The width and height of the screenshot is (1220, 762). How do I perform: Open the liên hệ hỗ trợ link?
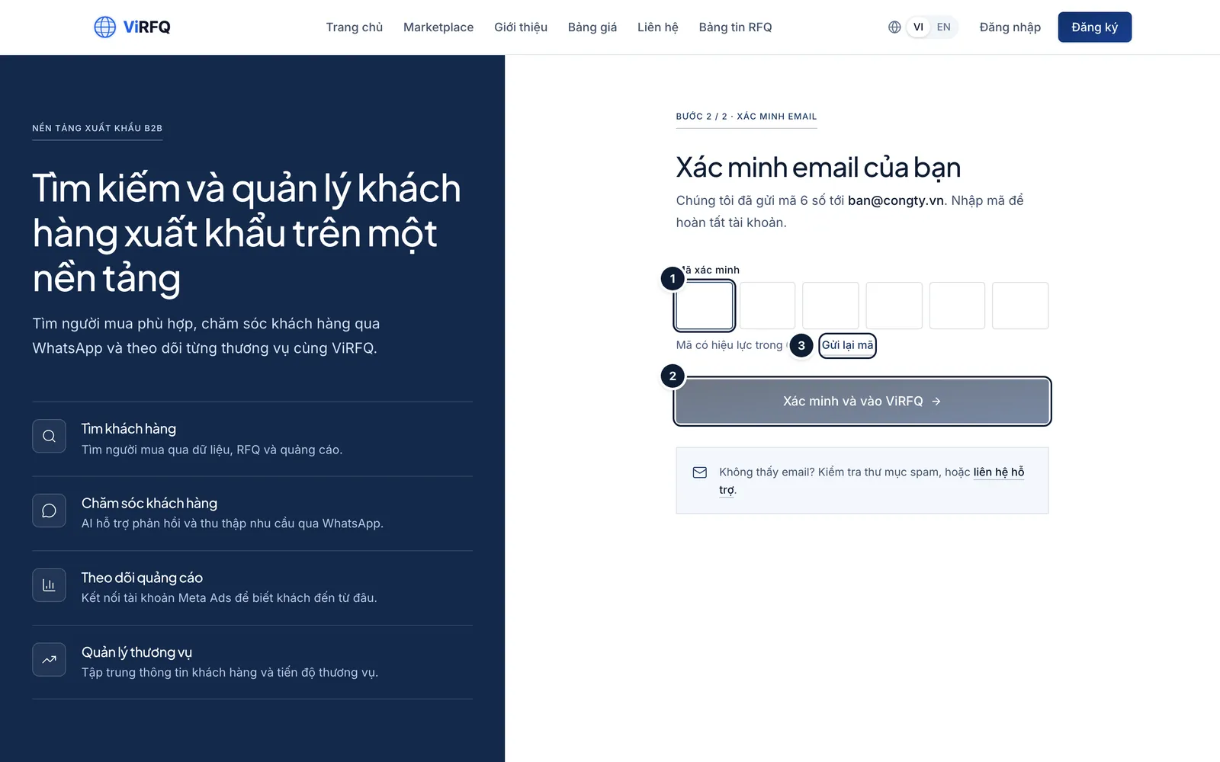click(x=999, y=472)
